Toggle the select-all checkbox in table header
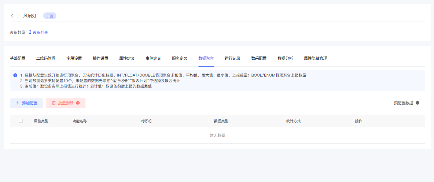This screenshot has height=182, width=434. 21,121
